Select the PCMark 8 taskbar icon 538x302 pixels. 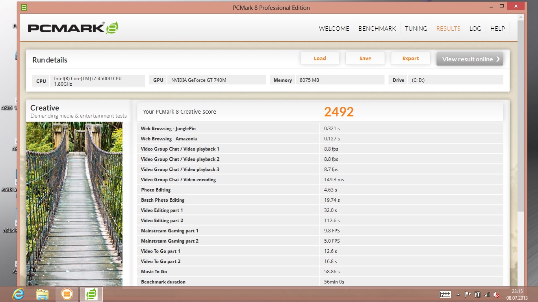click(x=91, y=294)
